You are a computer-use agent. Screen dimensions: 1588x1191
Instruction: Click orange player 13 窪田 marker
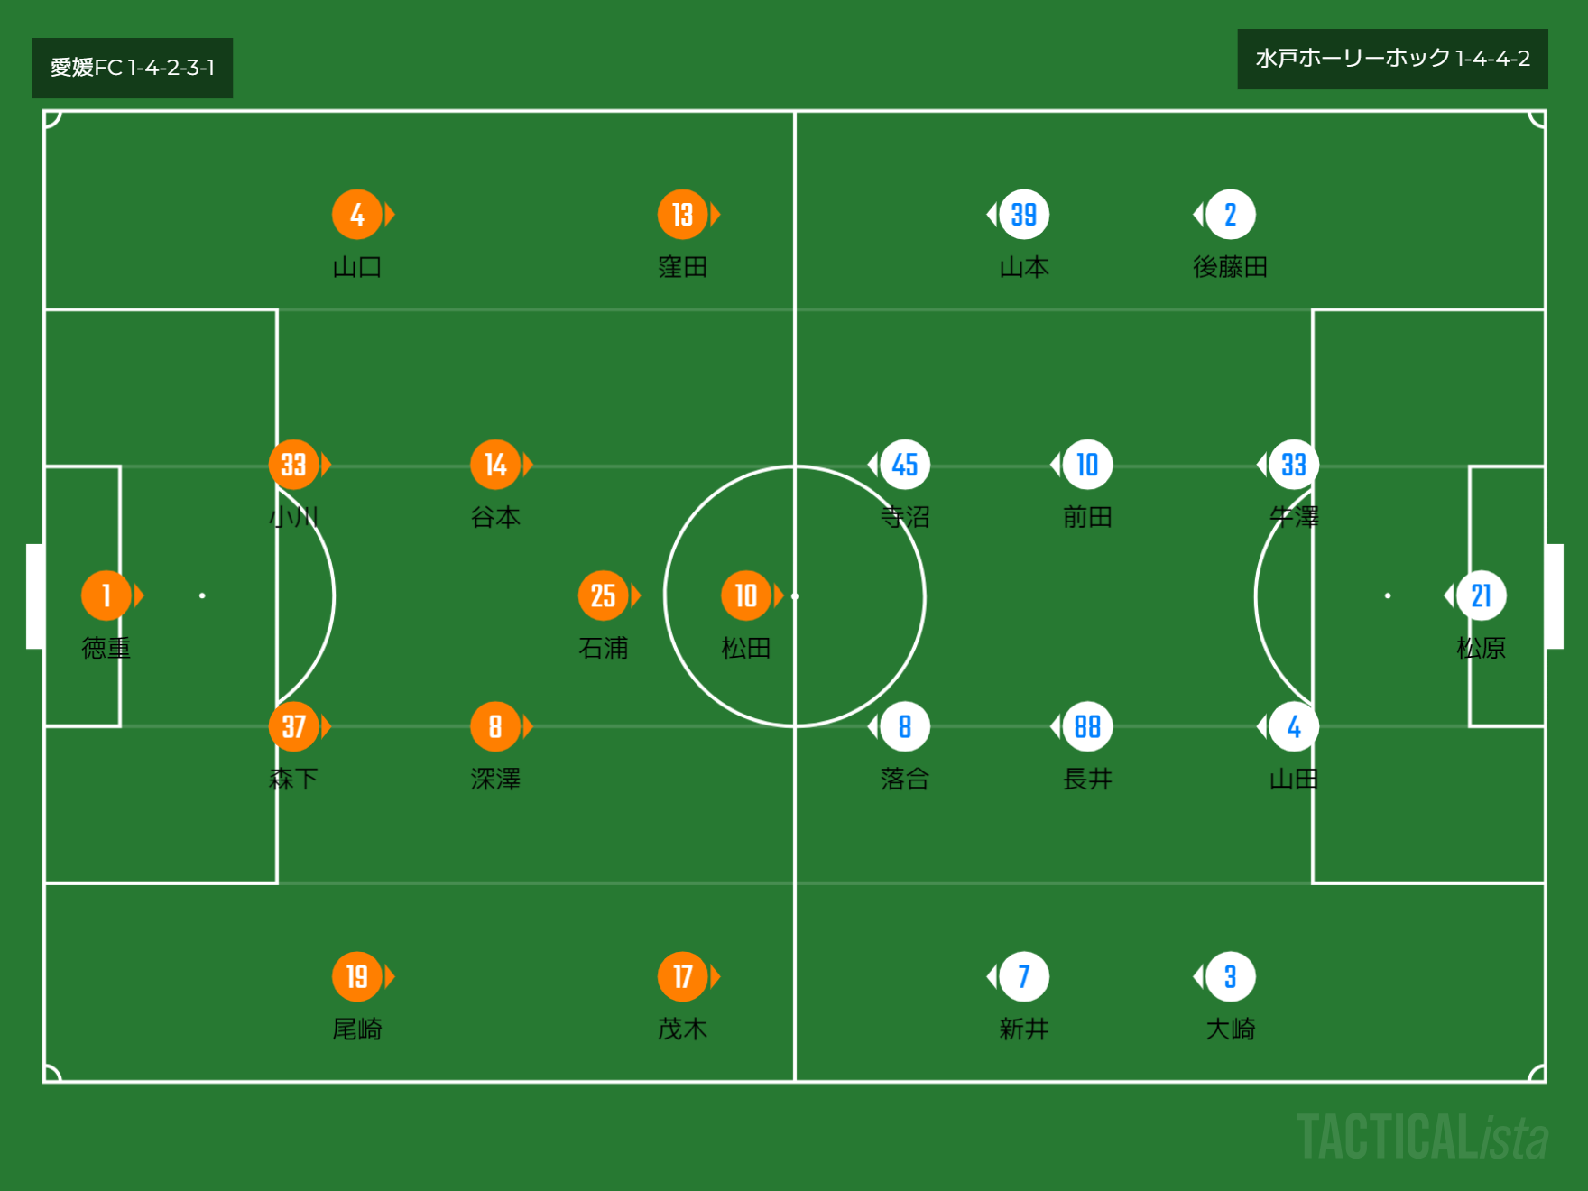(x=682, y=215)
